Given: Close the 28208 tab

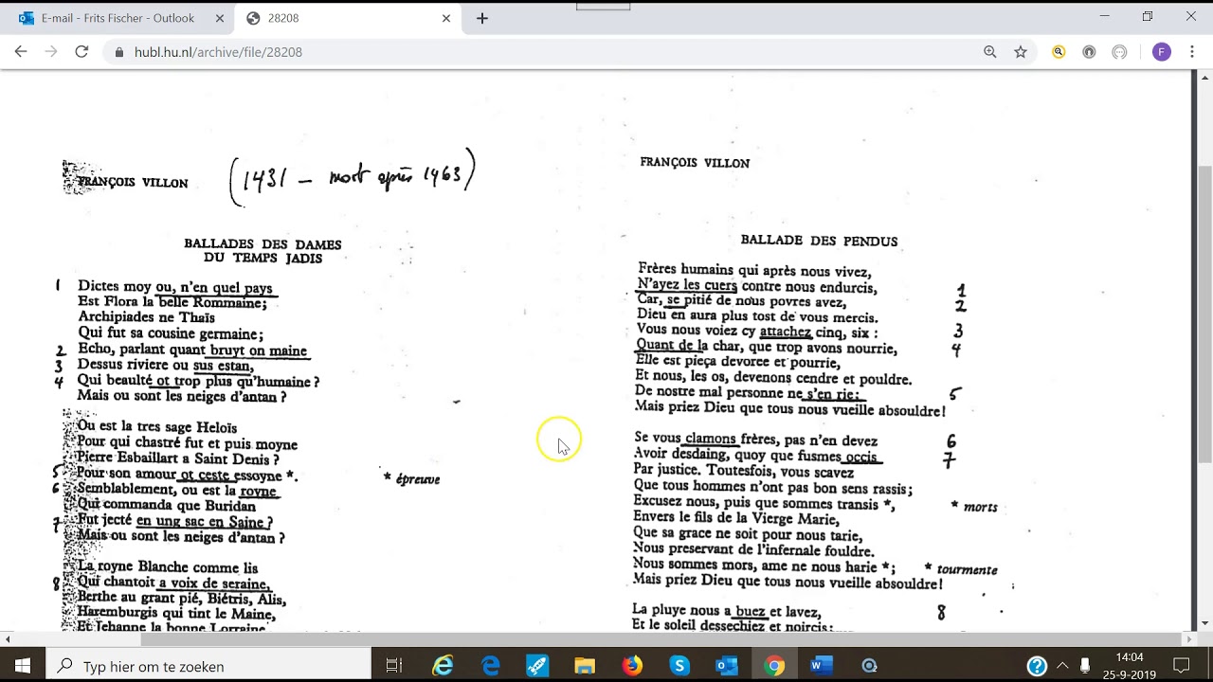Looking at the screenshot, I should 446,18.
